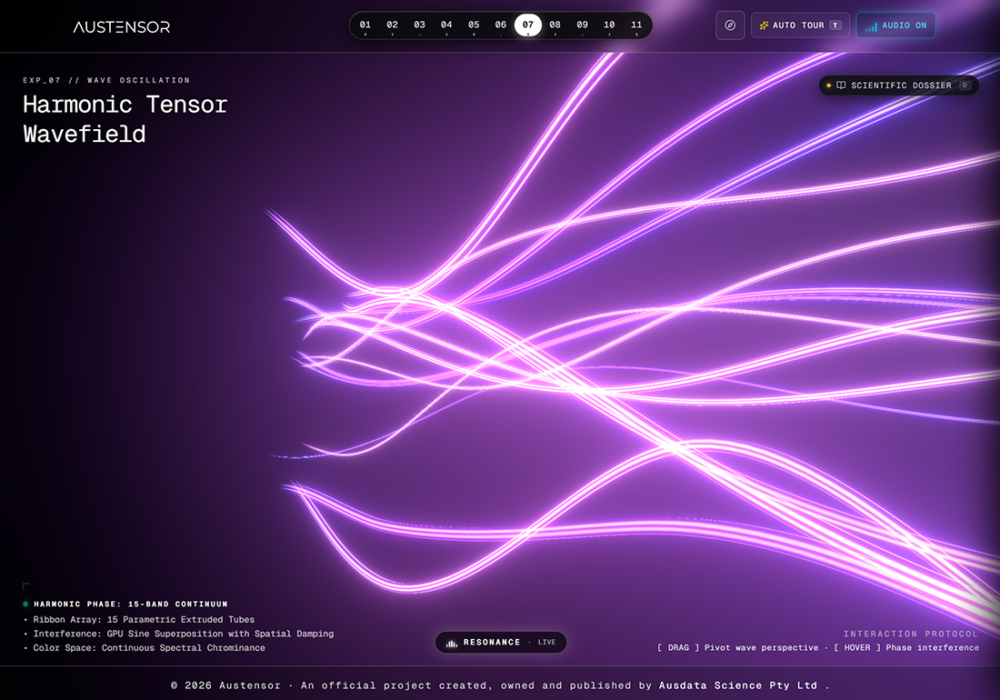Toggle Audio On button

(896, 25)
